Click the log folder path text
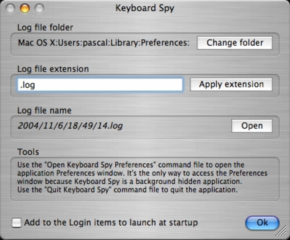 pyautogui.click(x=103, y=43)
